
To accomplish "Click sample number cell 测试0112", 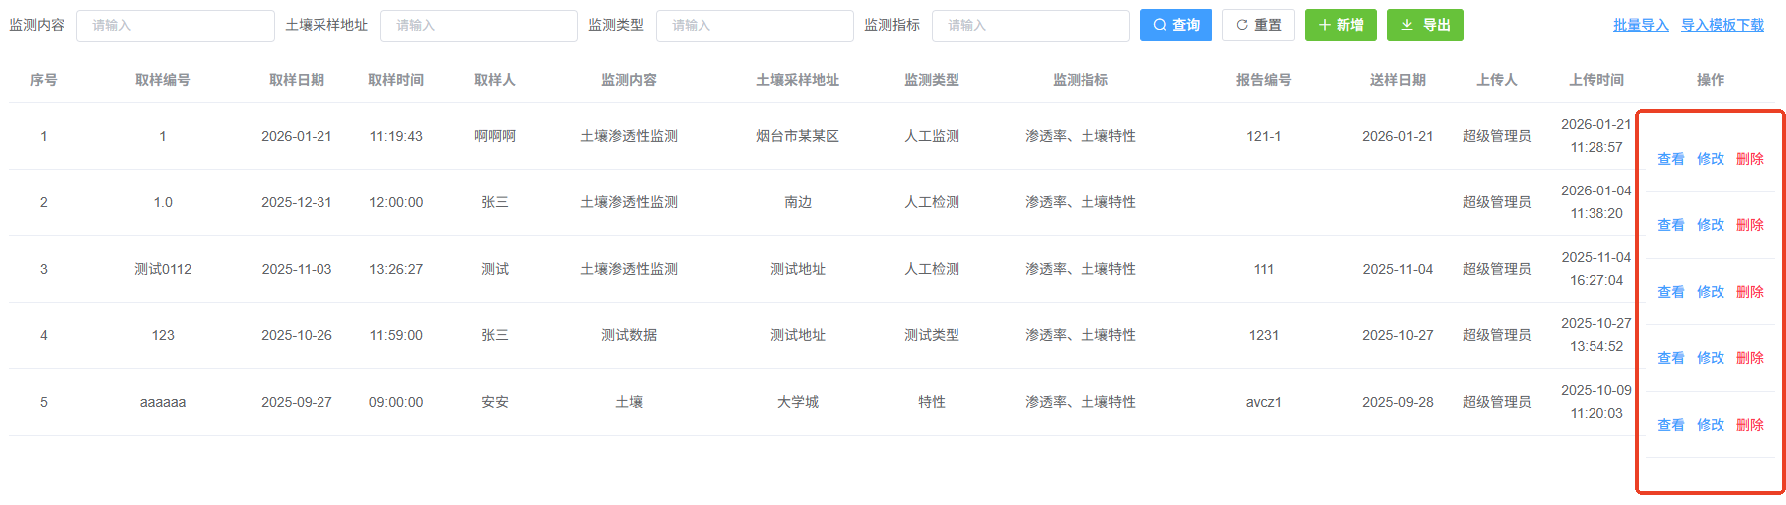I will pos(163,269).
